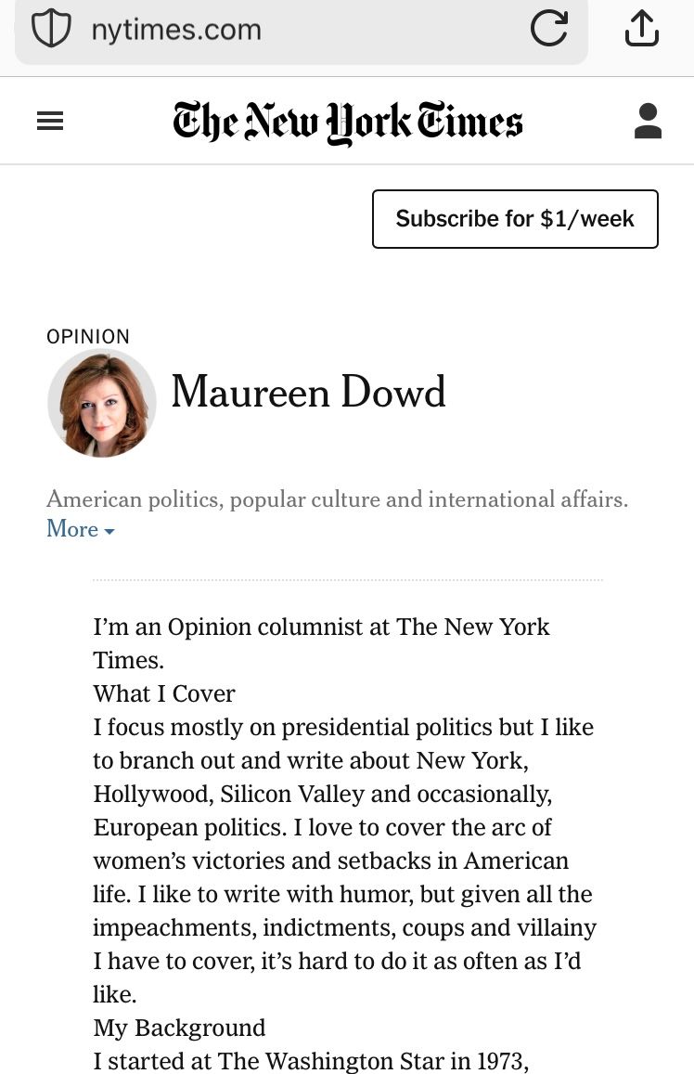This screenshot has height=1074, width=694.
Task: Open the hamburger sections menu
Action: [x=50, y=122]
